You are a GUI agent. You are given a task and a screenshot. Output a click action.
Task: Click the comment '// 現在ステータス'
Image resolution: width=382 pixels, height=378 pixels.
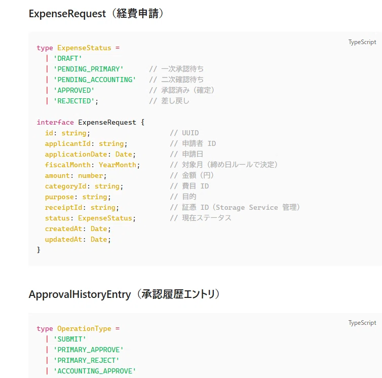201,218
